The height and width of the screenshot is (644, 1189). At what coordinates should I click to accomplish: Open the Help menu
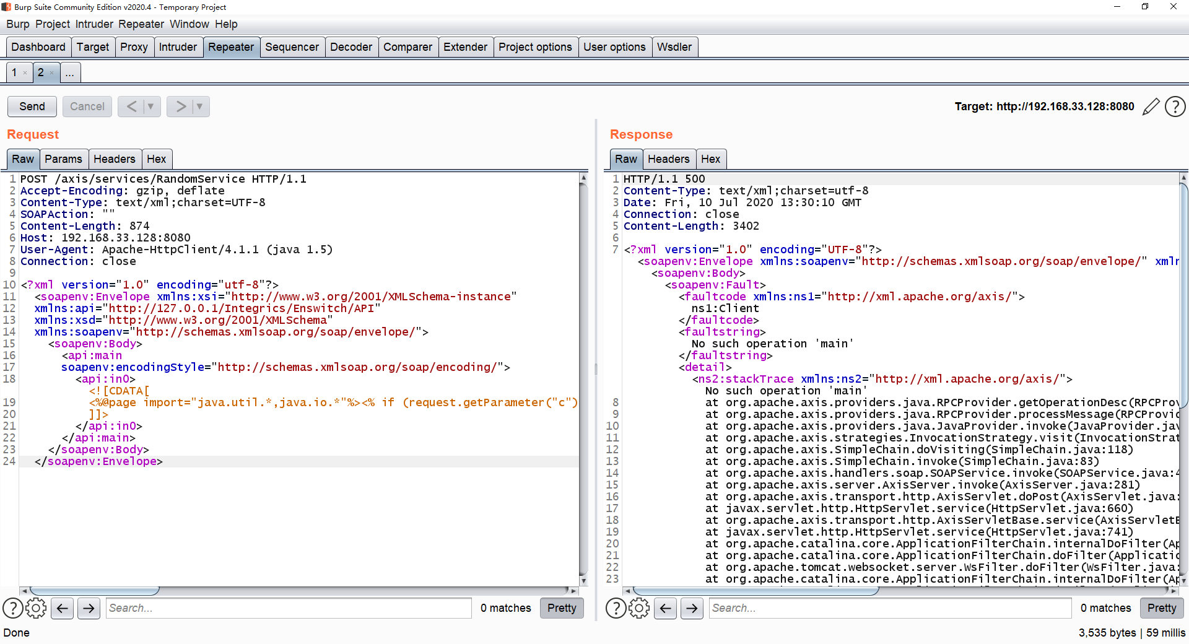[x=226, y=24]
